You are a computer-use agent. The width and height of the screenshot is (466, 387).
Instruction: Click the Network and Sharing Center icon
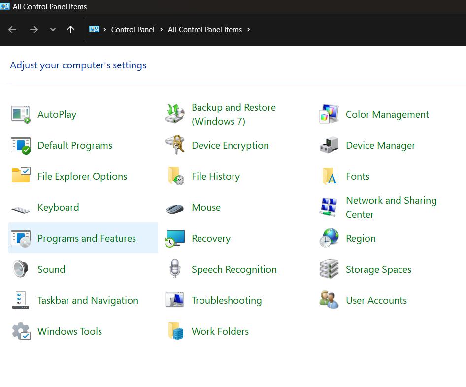pos(329,207)
